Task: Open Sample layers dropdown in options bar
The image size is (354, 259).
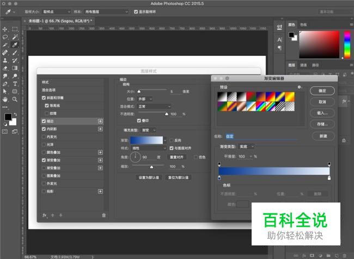Action: coord(106,12)
